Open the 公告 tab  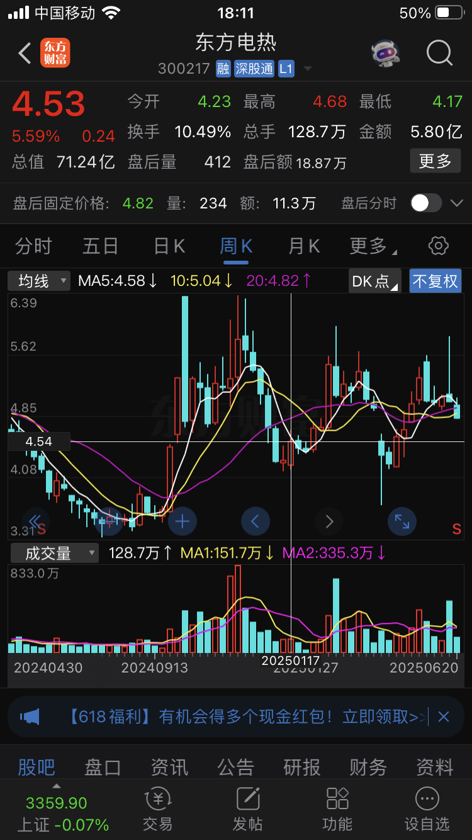point(236,767)
